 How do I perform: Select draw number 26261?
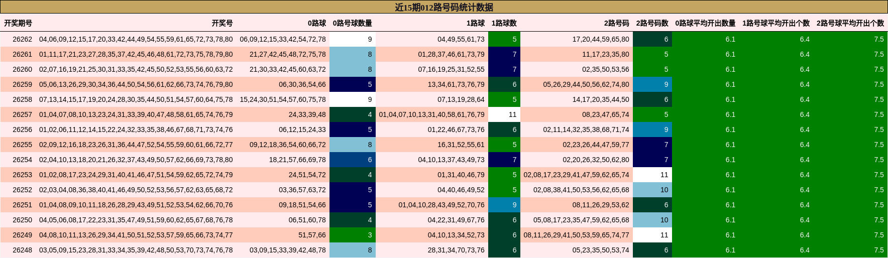point(22,54)
